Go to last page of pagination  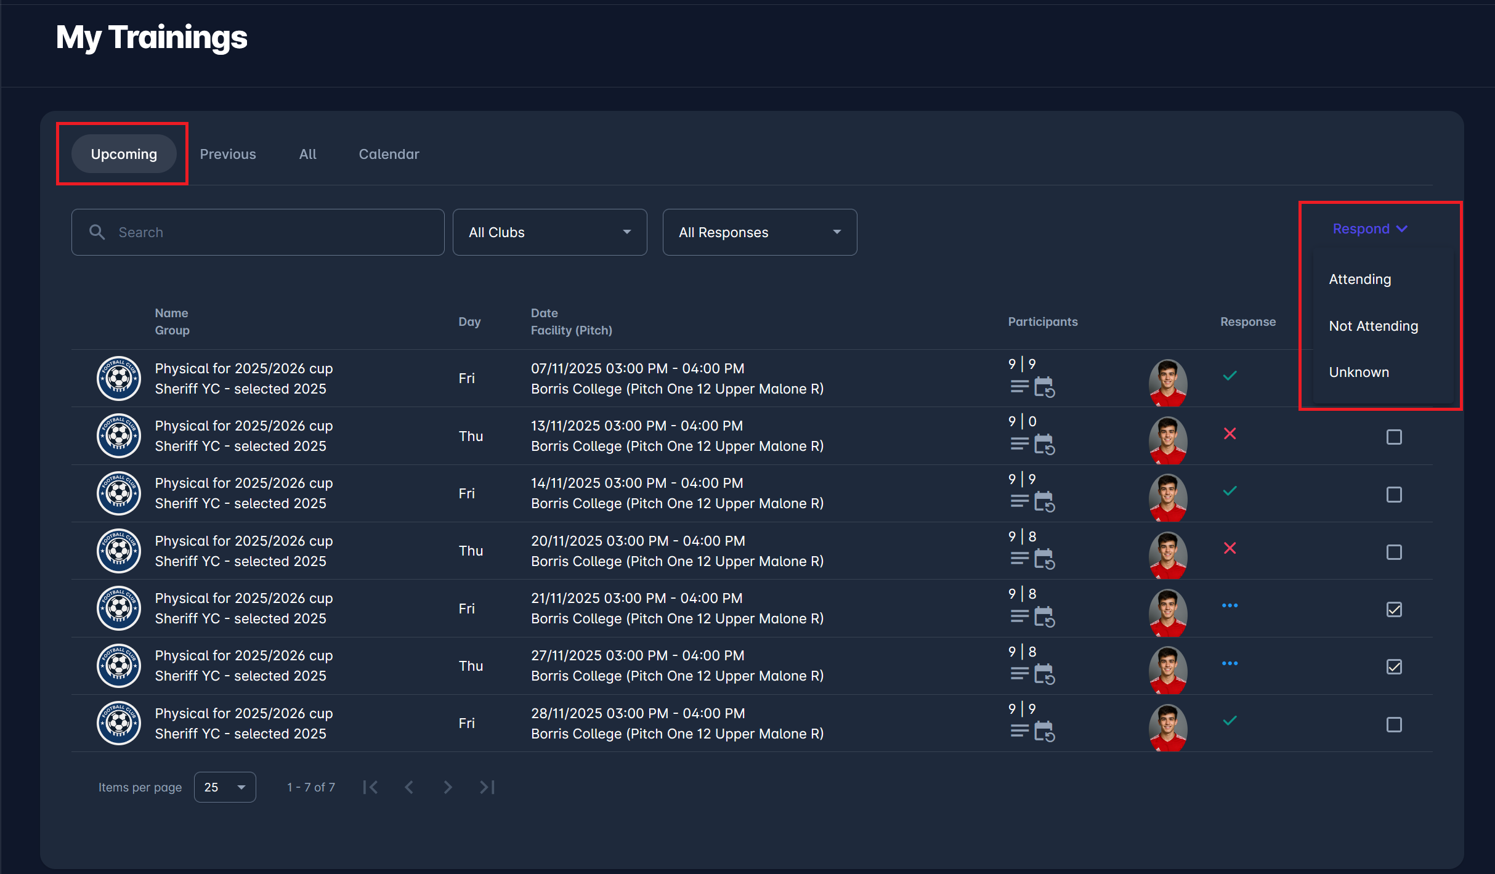[x=487, y=787]
